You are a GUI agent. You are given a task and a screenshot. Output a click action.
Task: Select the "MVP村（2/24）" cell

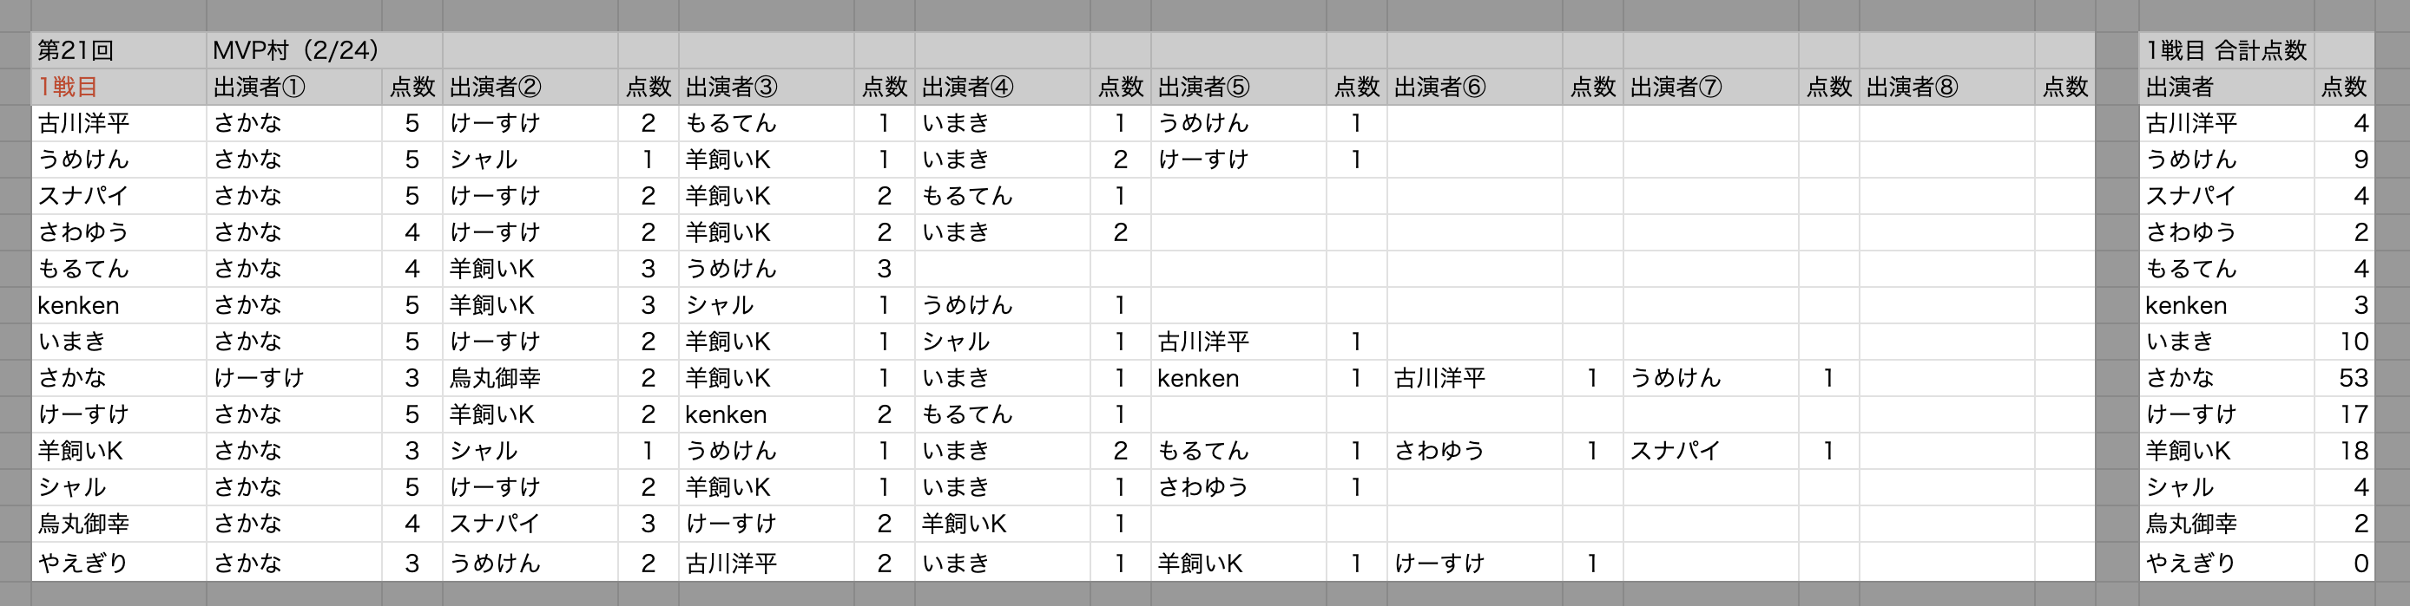pos(296,50)
